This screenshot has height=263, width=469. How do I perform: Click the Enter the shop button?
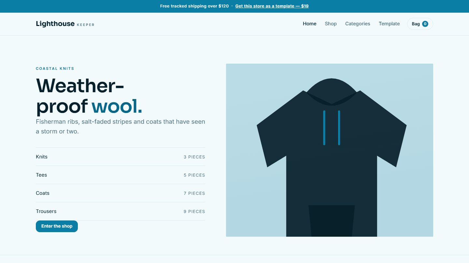coord(57,226)
